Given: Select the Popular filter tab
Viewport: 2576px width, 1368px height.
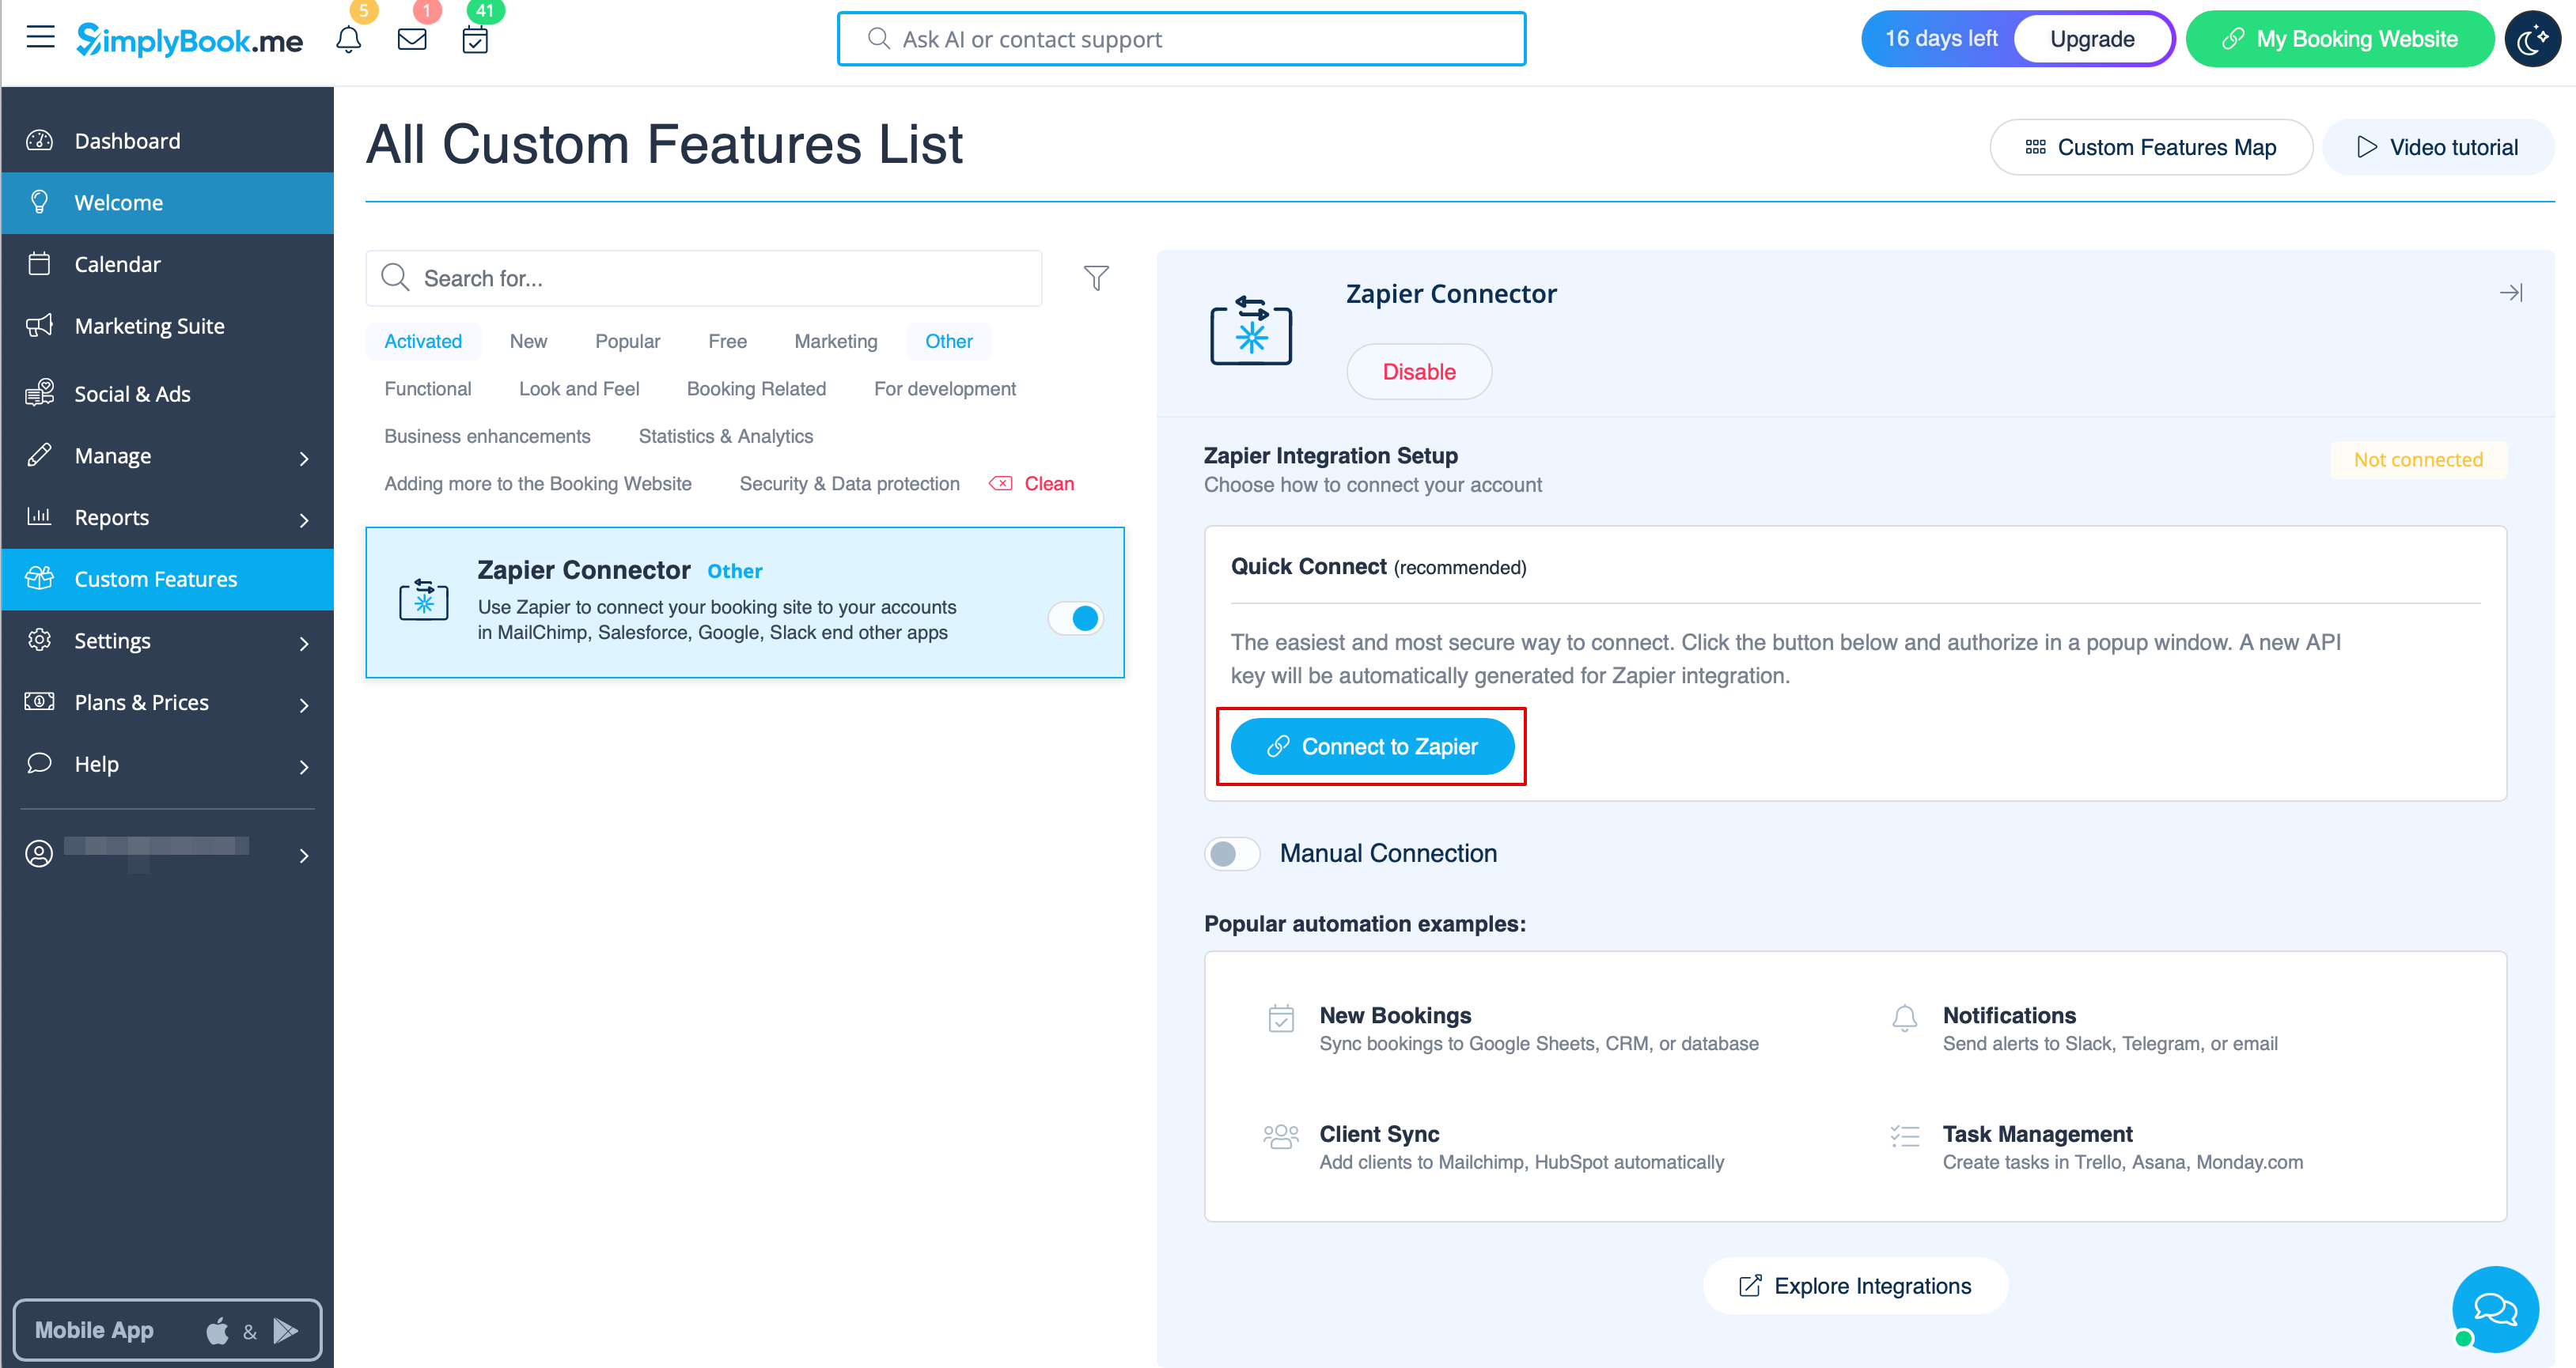Looking at the screenshot, I should point(627,342).
